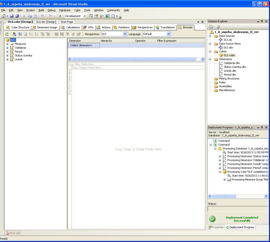The width and height of the screenshot is (270, 242).
Task: Open the Development configuration dropdown
Action: point(85,16)
